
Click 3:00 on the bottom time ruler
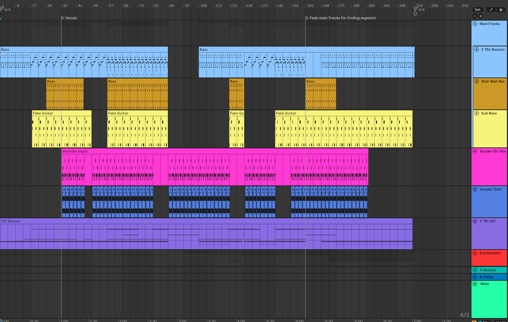coord(182,321)
